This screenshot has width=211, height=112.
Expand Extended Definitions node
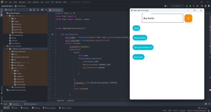[9, 57]
